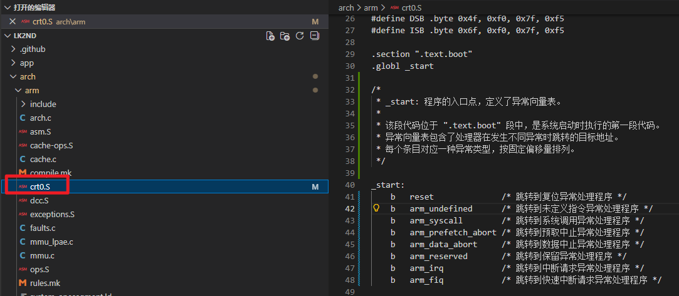679x296 pixels.
Task: Collapse all folders in explorer
Action: coord(315,36)
